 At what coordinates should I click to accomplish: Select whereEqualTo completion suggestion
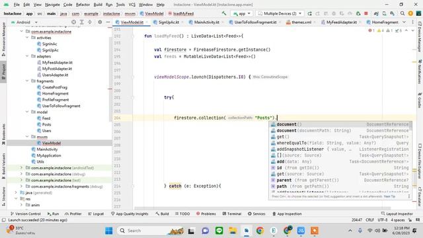tap(340, 143)
